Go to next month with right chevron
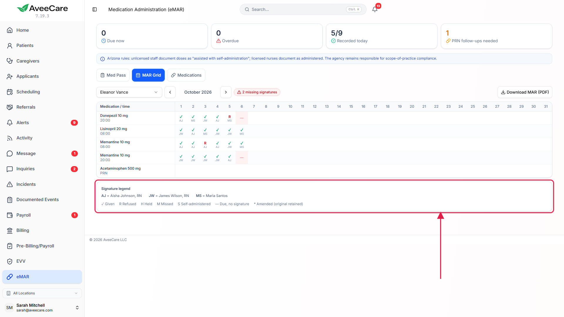564x317 pixels. click(226, 92)
